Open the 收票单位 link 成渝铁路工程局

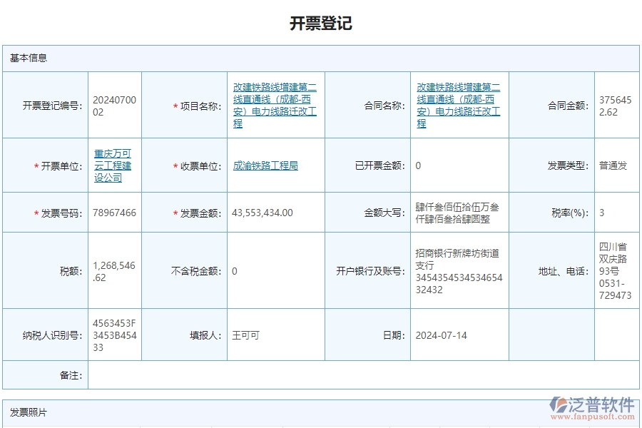267,165
